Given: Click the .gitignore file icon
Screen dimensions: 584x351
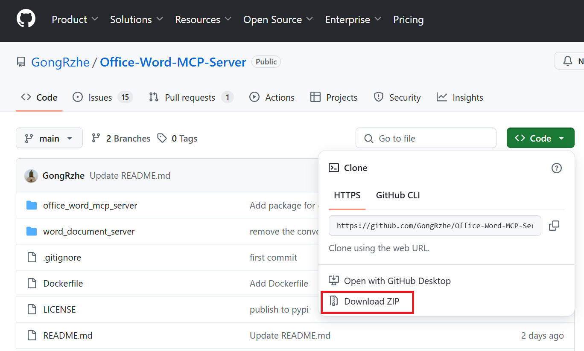Looking at the screenshot, I should tap(32, 258).
